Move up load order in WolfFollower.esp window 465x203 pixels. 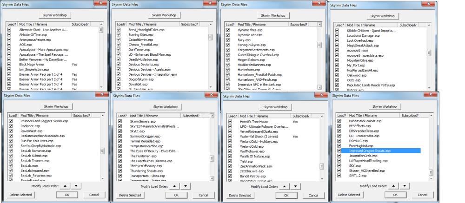click(x=284, y=187)
